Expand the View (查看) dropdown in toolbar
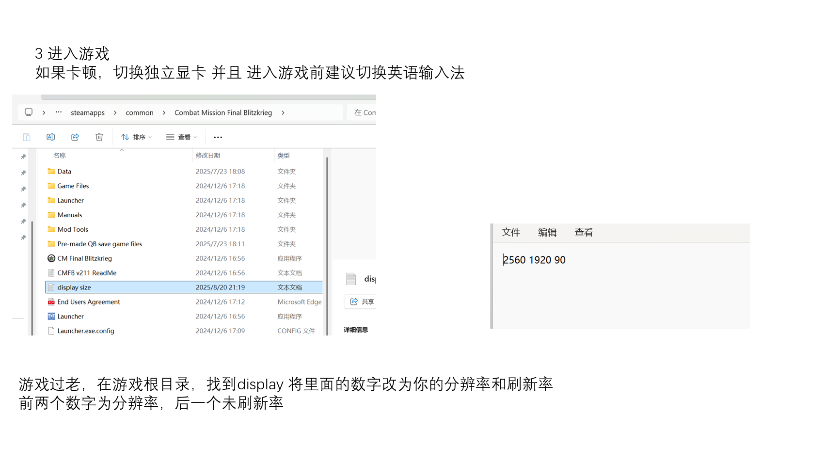The image size is (825, 463). pyautogui.click(x=182, y=137)
